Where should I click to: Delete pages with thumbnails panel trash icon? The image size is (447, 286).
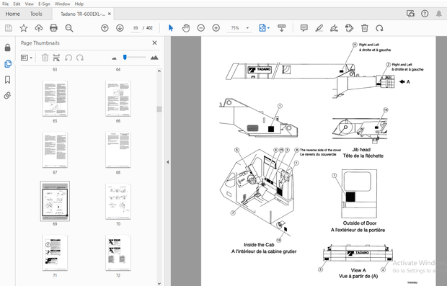coord(45,58)
